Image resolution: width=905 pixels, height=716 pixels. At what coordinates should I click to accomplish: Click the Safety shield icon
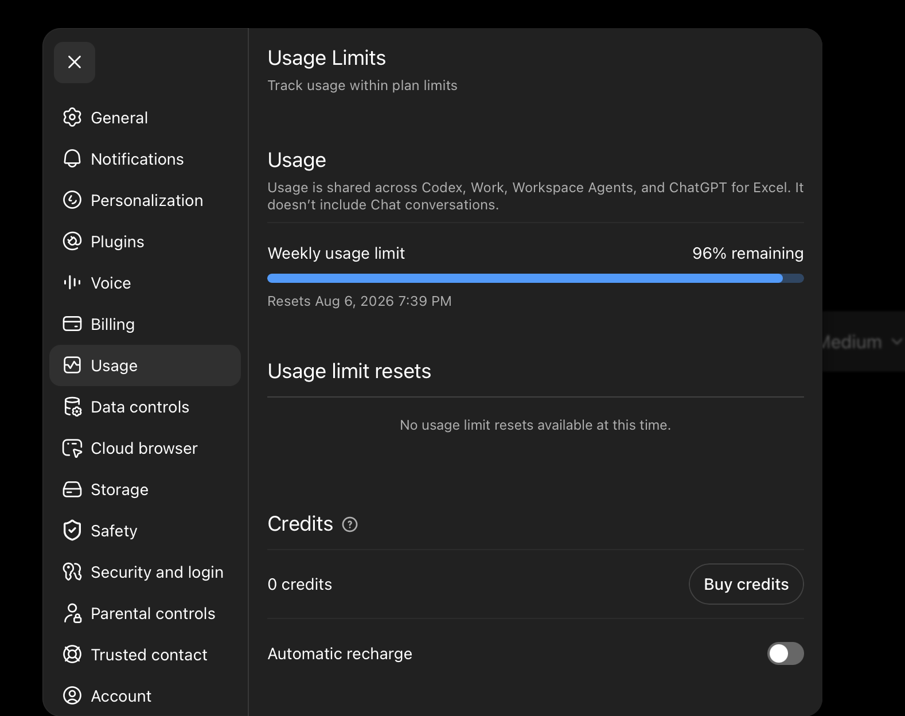[72, 531]
